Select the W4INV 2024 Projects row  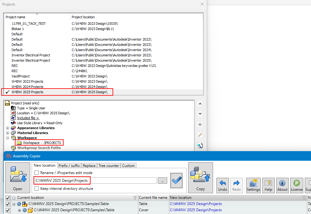(x=103, y=87)
